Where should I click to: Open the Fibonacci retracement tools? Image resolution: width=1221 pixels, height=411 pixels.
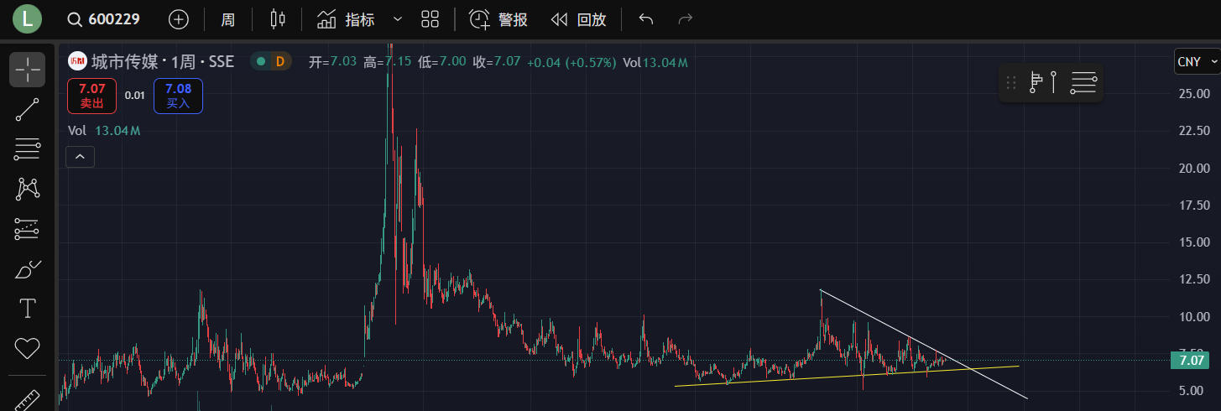(x=28, y=149)
